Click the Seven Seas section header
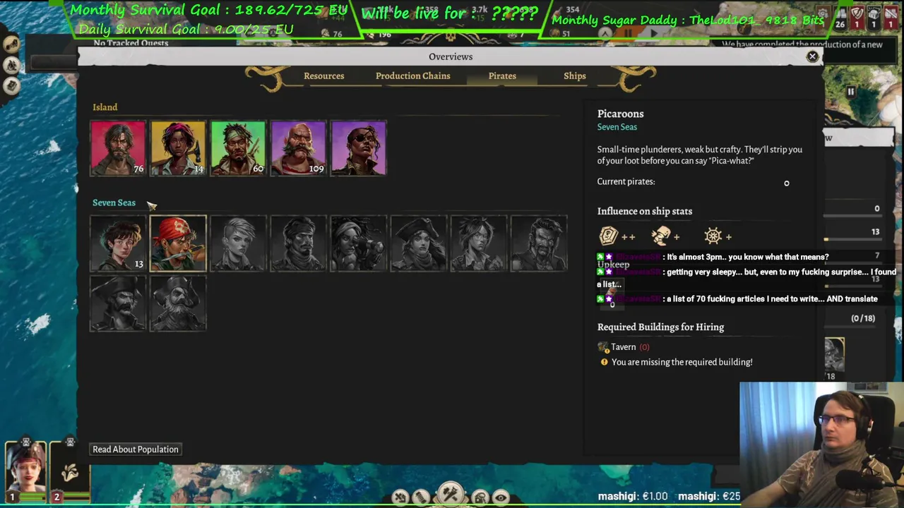 pos(114,202)
